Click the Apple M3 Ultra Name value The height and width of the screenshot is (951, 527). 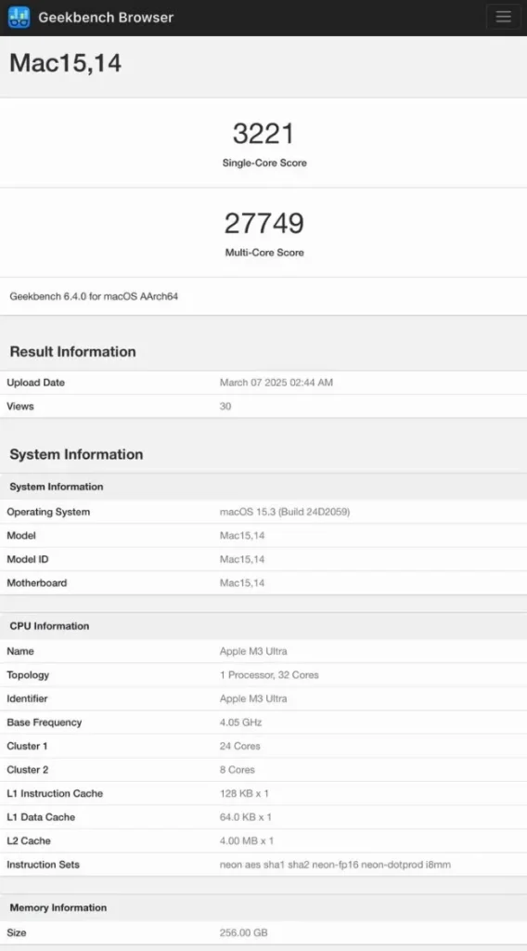(253, 651)
